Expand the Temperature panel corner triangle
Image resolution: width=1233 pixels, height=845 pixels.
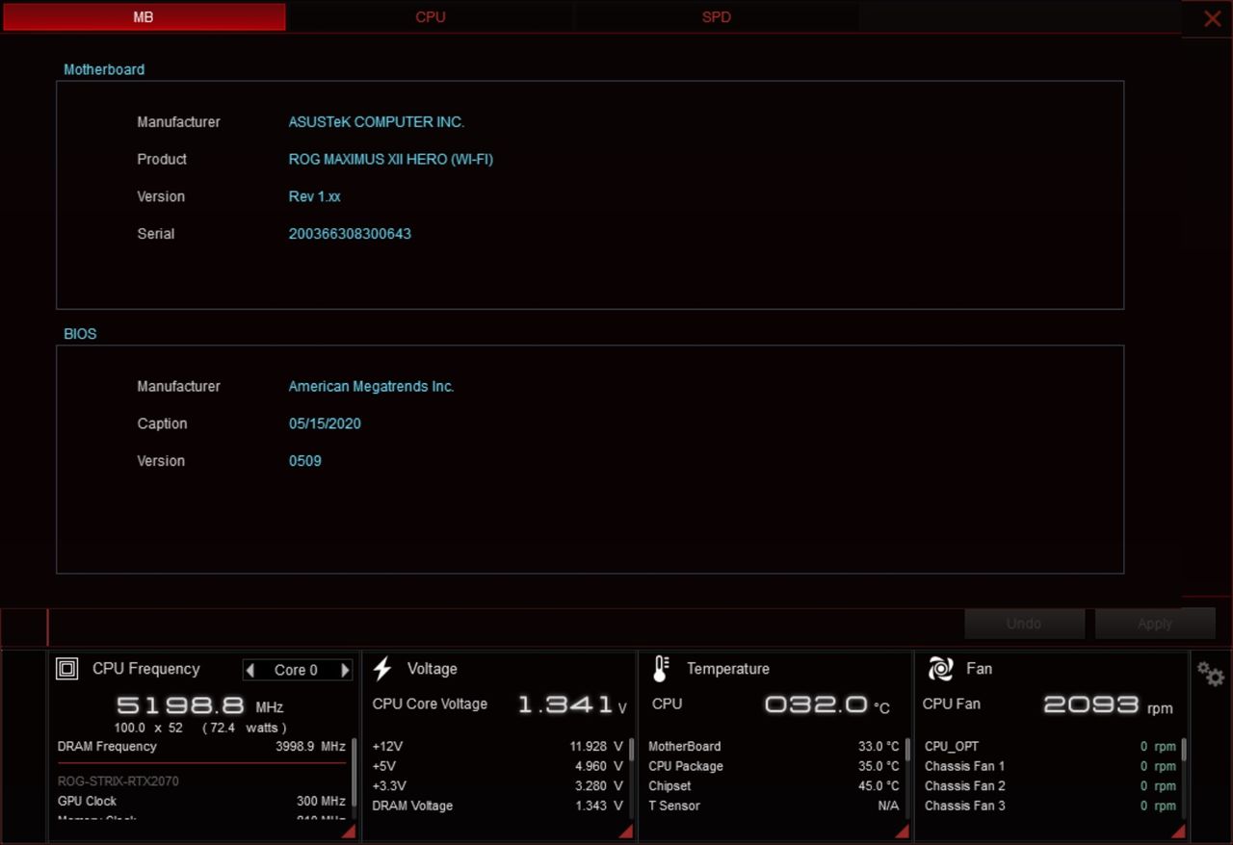pos(902,832)
